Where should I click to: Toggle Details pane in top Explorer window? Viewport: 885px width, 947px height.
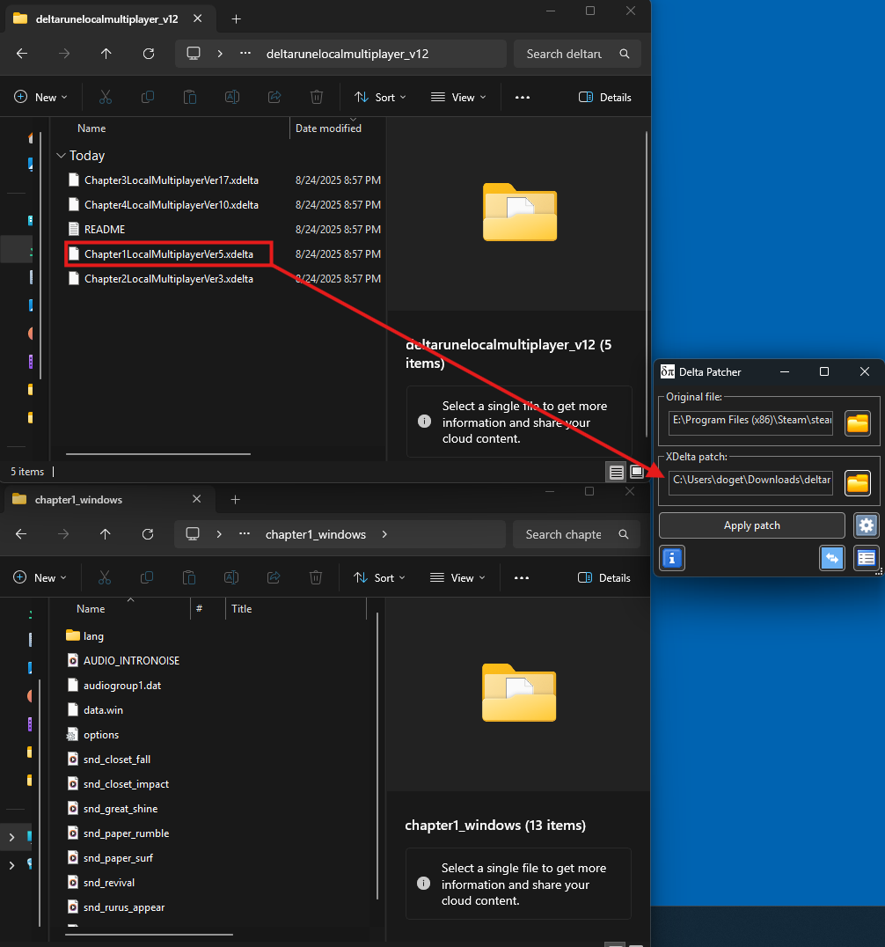click(605, 97)
